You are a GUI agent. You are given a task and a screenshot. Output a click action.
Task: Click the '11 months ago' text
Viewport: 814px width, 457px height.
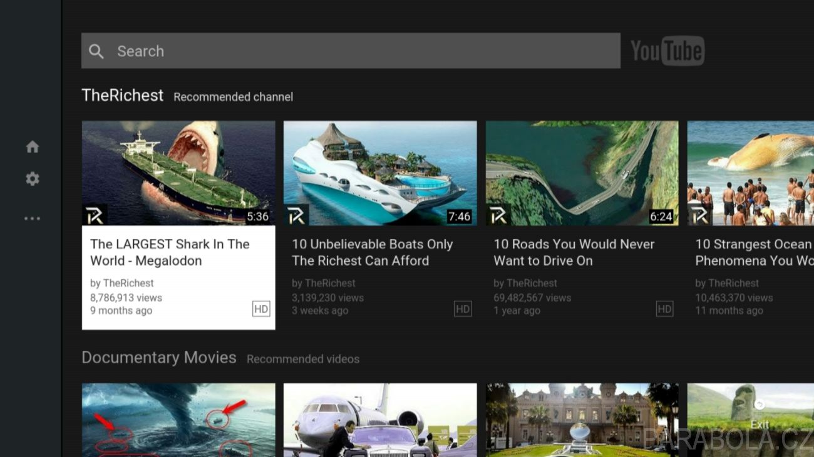[729, 311]
